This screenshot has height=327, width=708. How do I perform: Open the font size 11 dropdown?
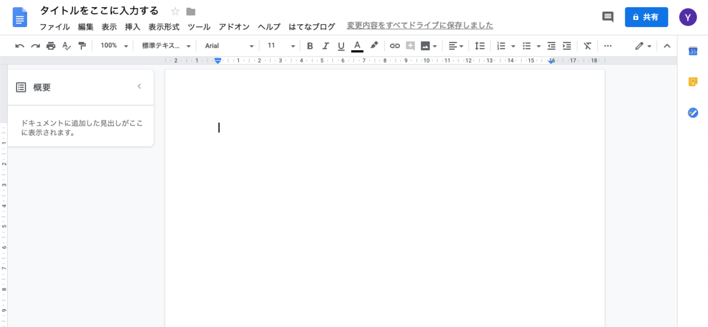coord(281,46)
